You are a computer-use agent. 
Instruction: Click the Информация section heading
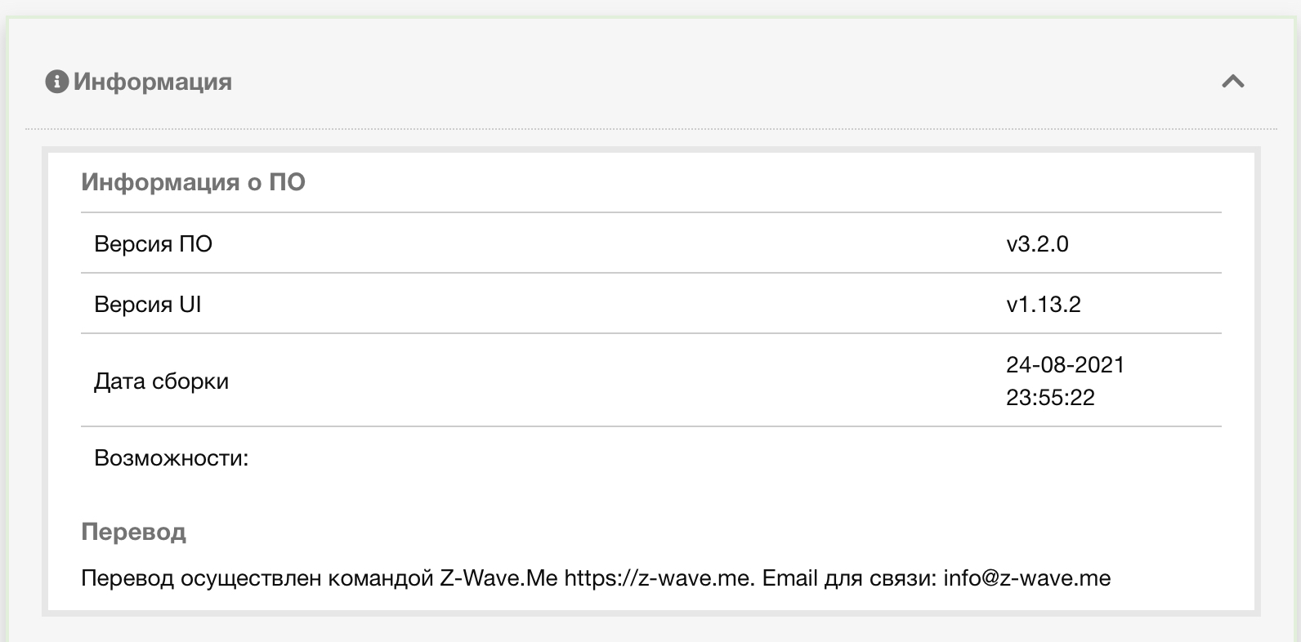(x=152, y=82)
